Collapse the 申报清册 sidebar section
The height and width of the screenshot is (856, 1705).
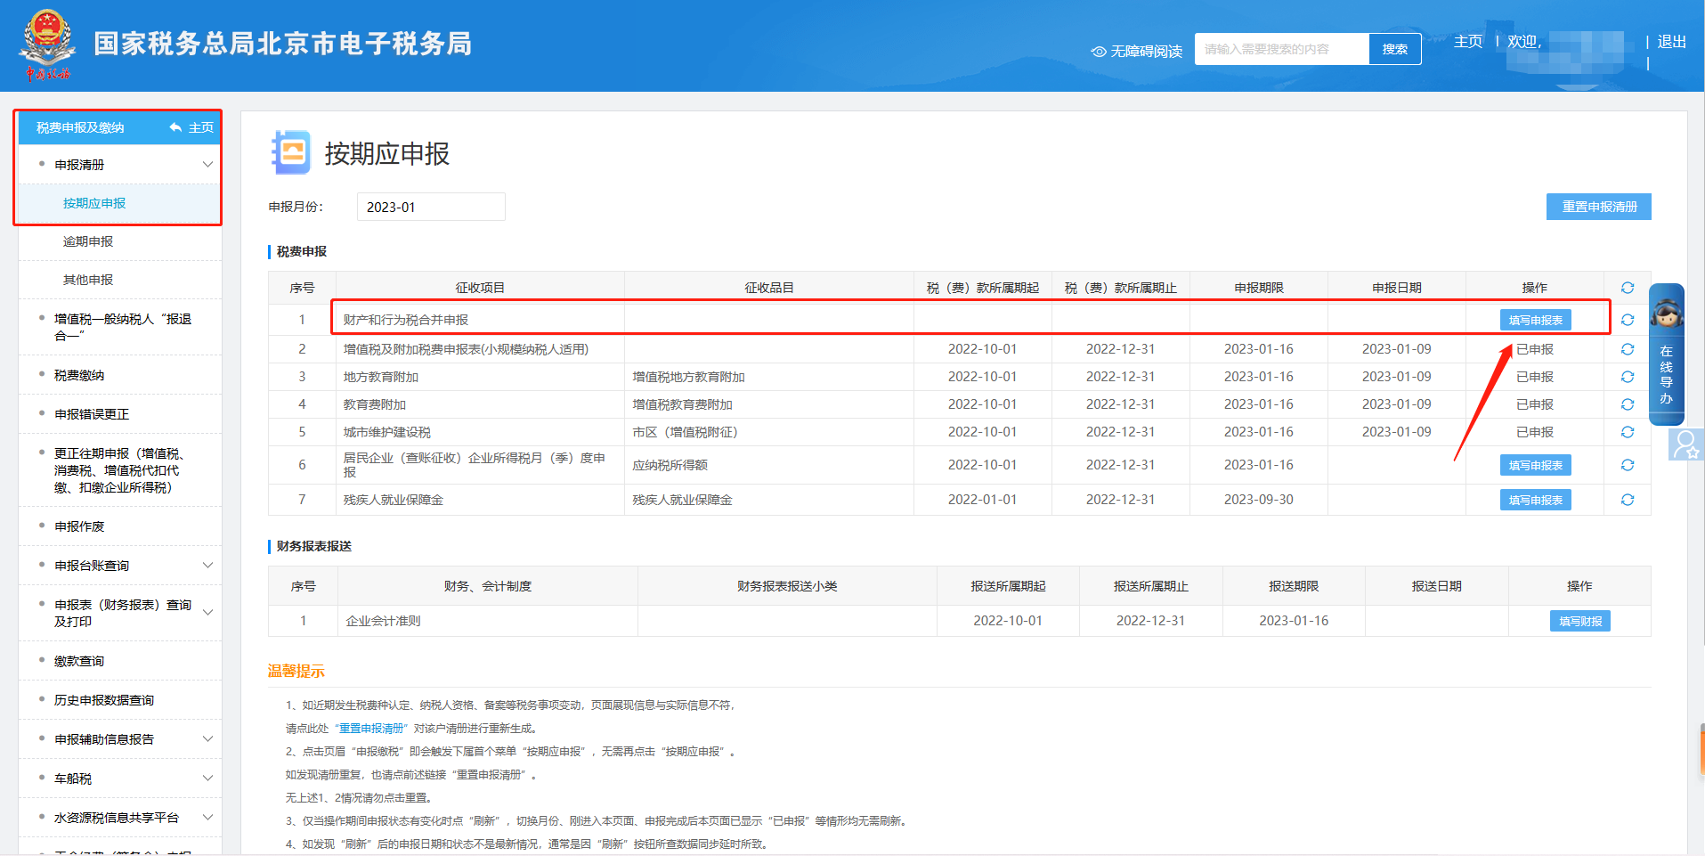click(208, 164)
